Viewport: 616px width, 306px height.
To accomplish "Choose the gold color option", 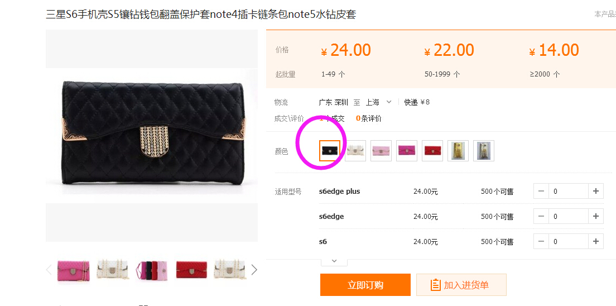I will 458,151.
